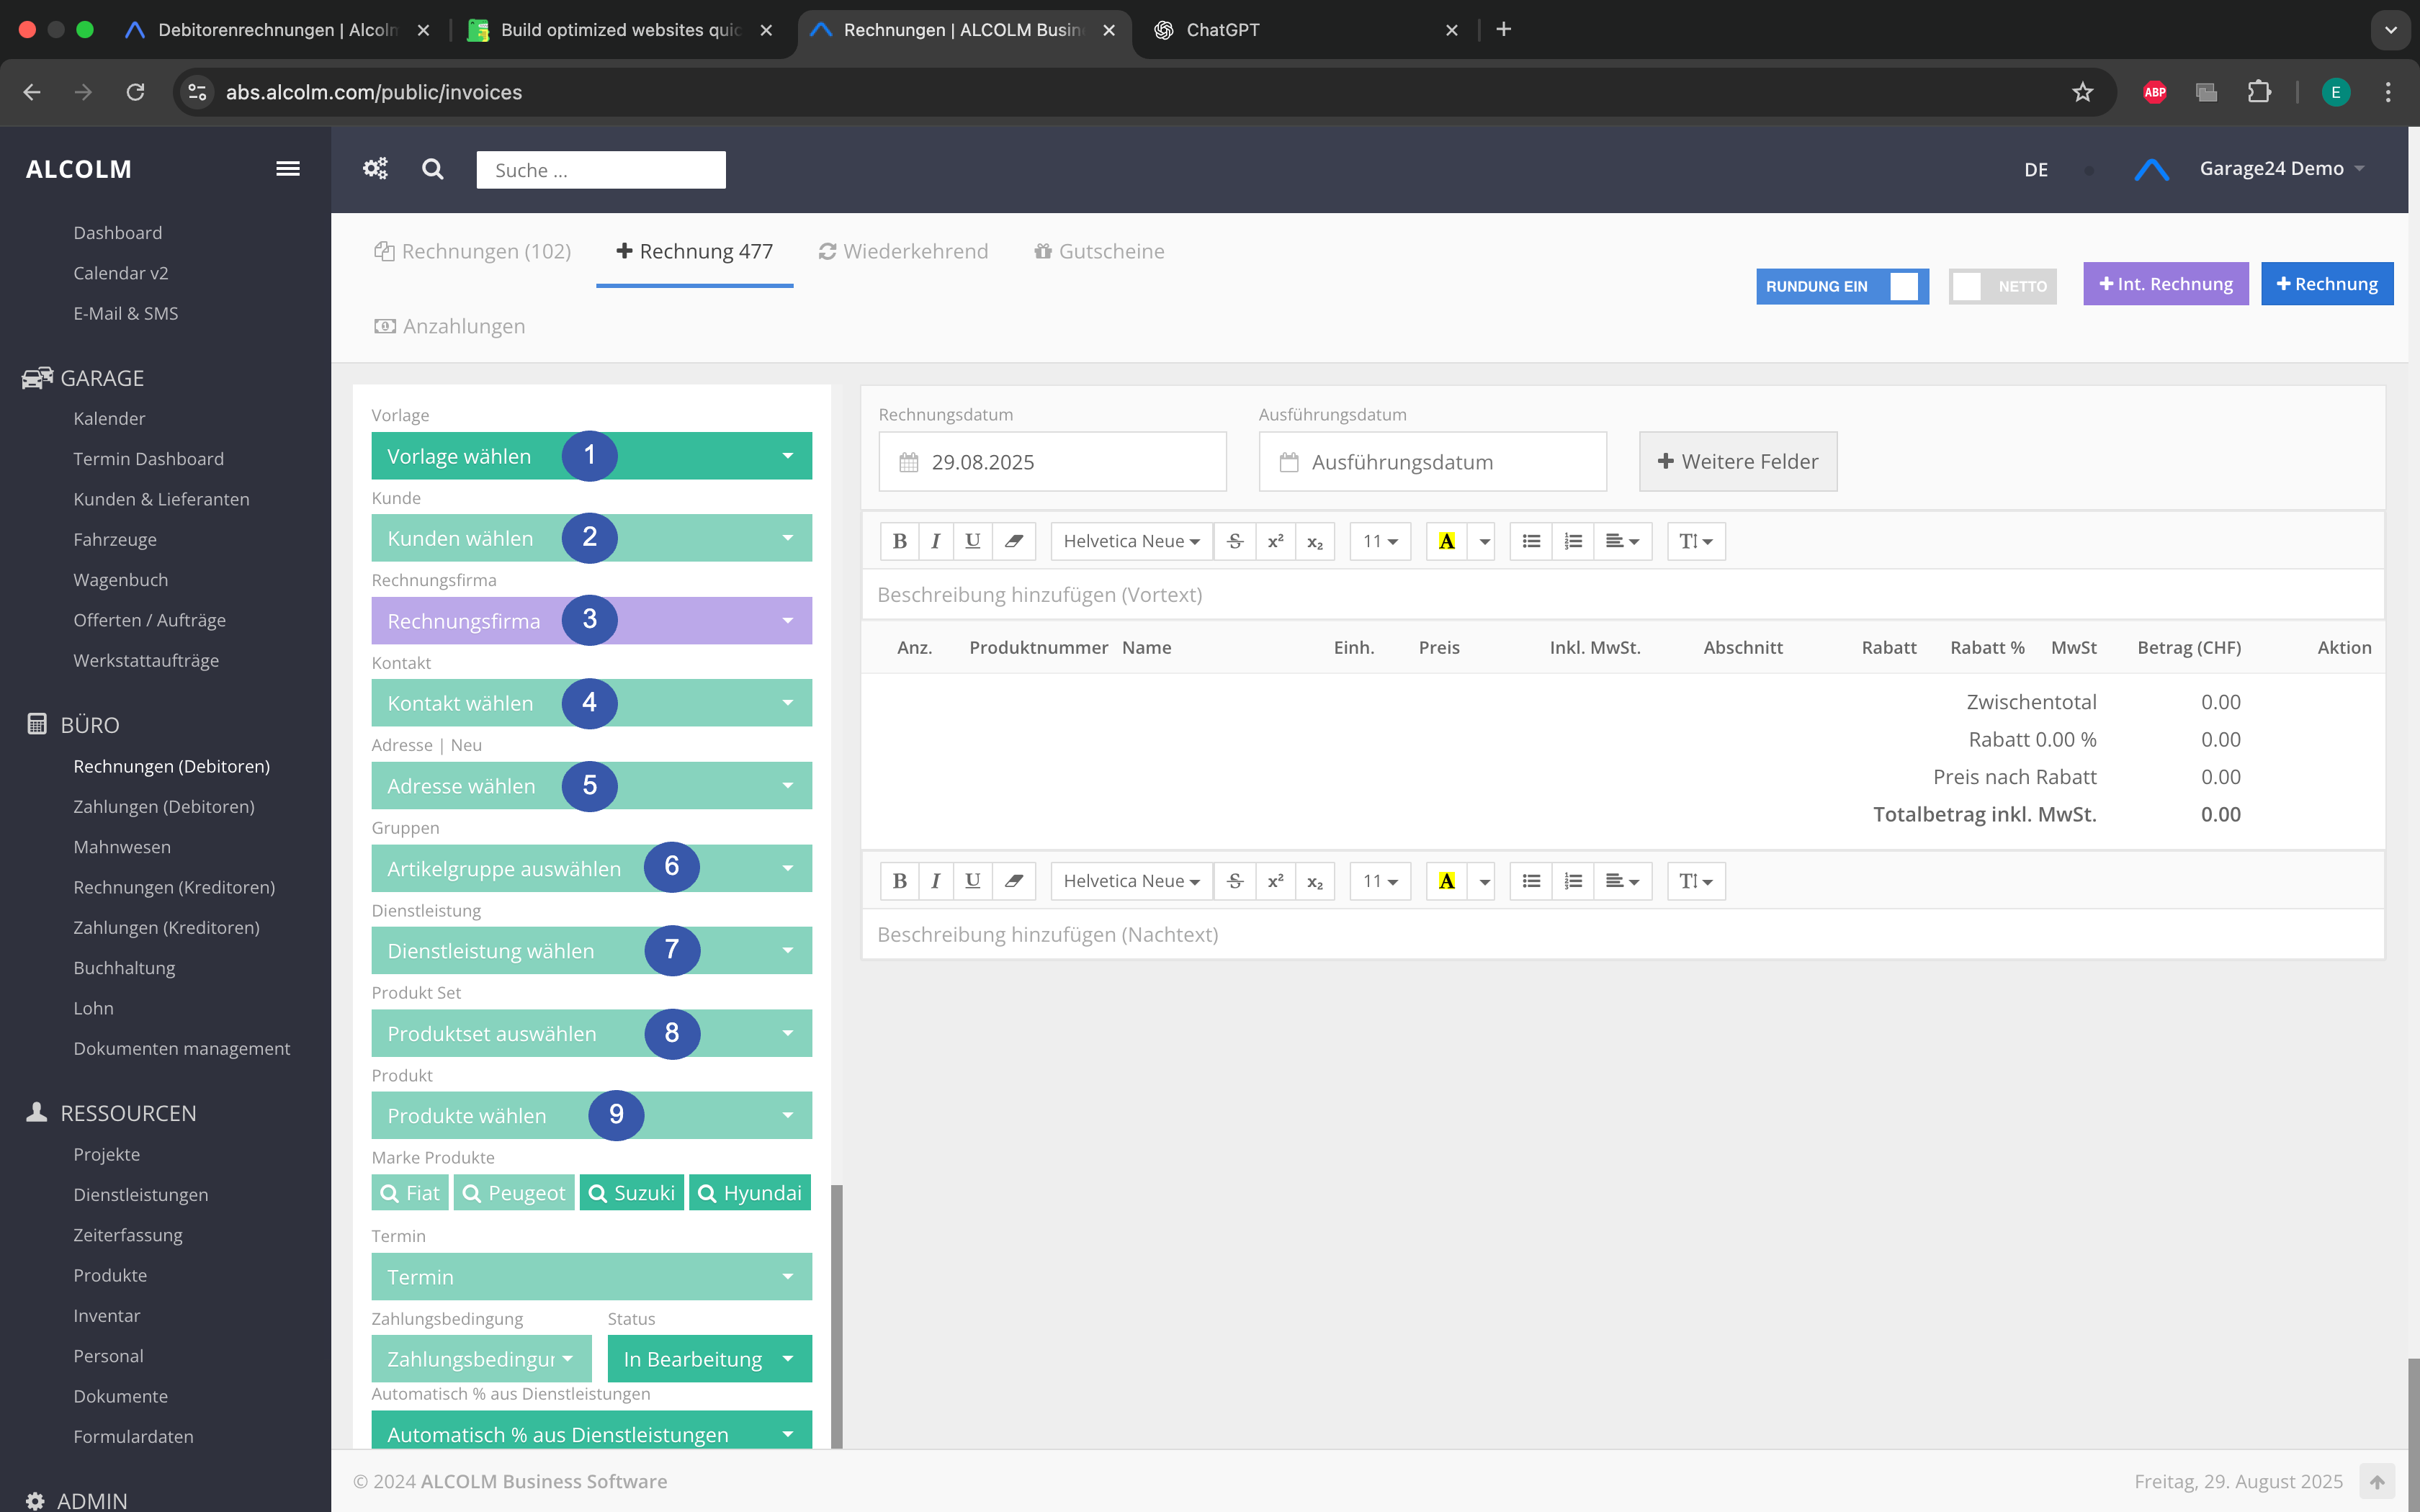Insert unordered list in Vortext editor
Screen dimensions: 2420x1512
[1531, 541]
